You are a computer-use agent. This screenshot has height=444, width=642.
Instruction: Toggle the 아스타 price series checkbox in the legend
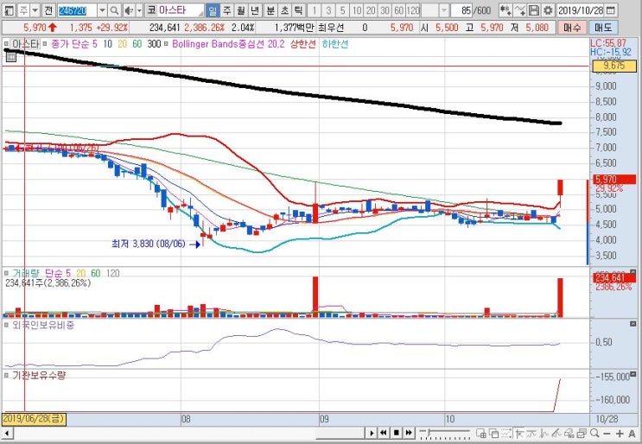(x=7, y=43)
